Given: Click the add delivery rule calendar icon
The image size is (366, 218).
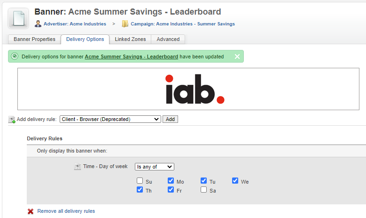Looking at the screenshot, I should tap(12, 120).
